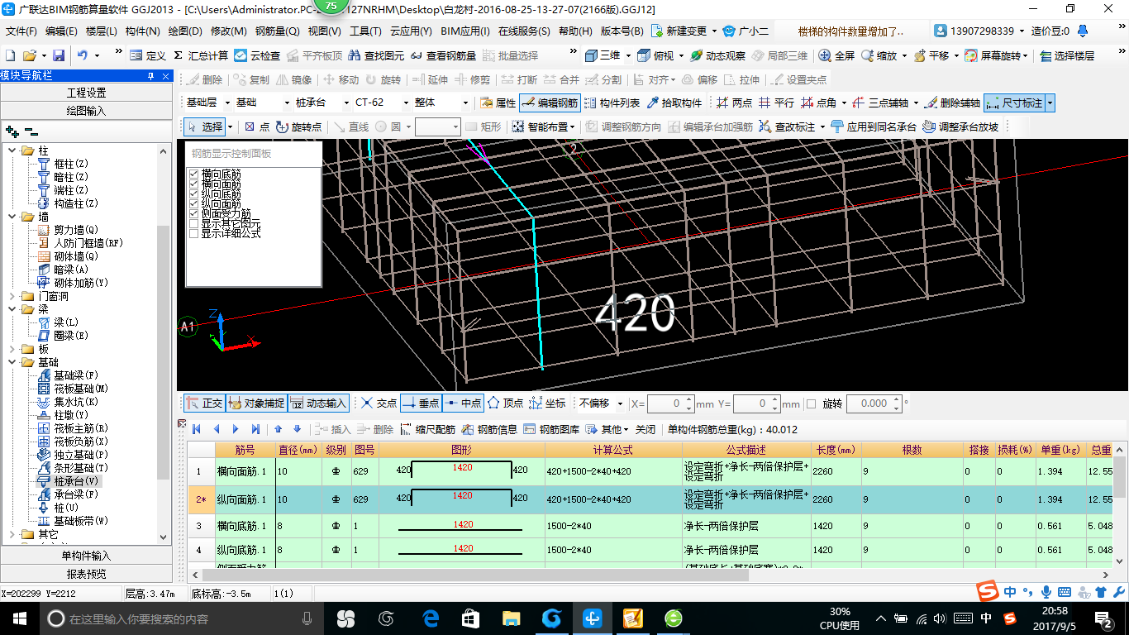1129x635 pixels.
Task: Open 帮助(H) menu
Action: (x=575, y=31)
